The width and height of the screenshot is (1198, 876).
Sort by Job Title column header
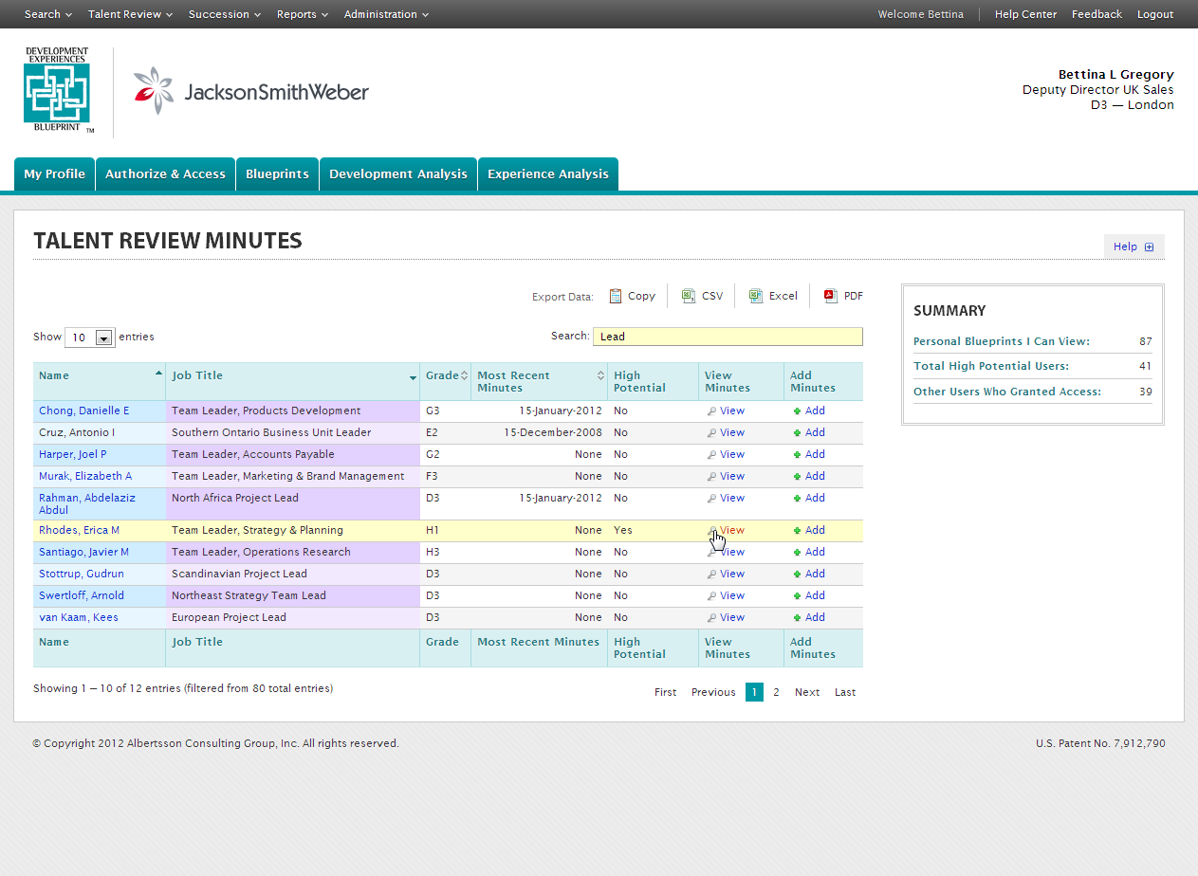pyautogui.click(x=293, y=381)
